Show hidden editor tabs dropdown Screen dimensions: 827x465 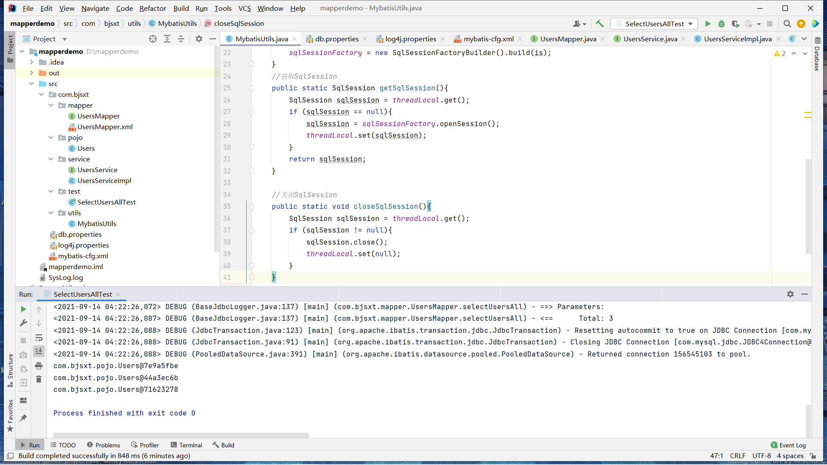pos(804,39)
